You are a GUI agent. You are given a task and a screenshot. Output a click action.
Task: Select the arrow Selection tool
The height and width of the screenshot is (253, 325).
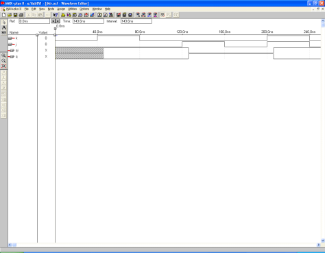click(4, 23)
